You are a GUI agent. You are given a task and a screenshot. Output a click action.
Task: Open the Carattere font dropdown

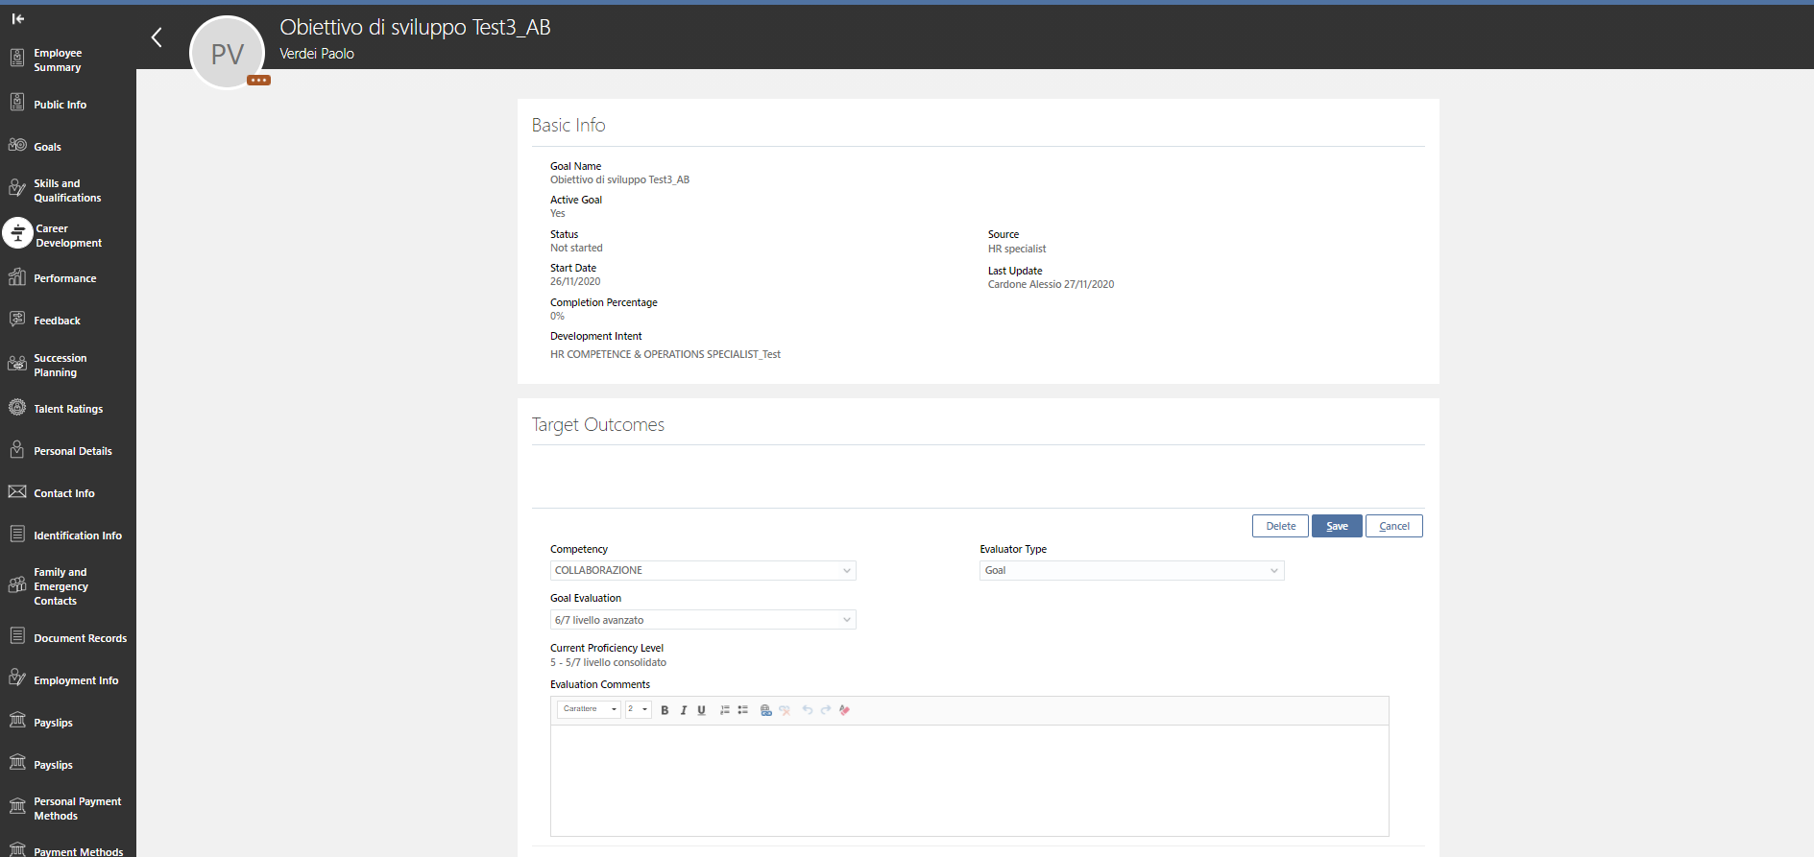(x=589, y=709)
